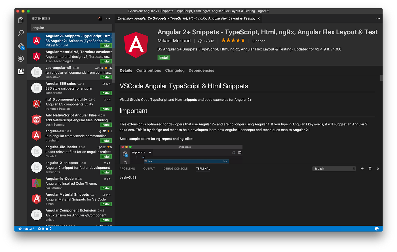
Task: Install angular-2-snippets by aravind.fz
Action: (106, 173)
